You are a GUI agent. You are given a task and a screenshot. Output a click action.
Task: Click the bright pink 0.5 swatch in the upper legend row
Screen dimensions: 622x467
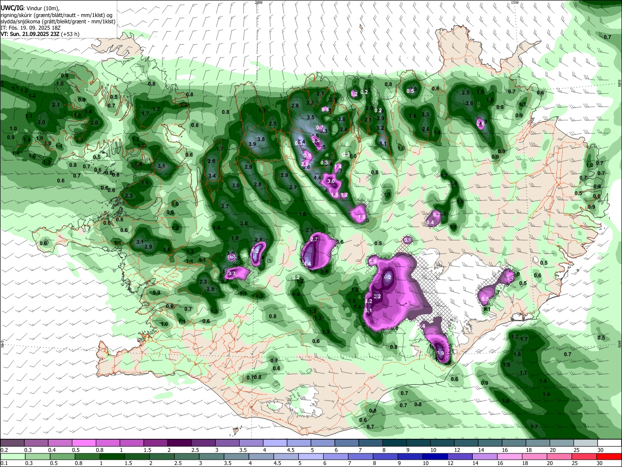tap(84, 443)
